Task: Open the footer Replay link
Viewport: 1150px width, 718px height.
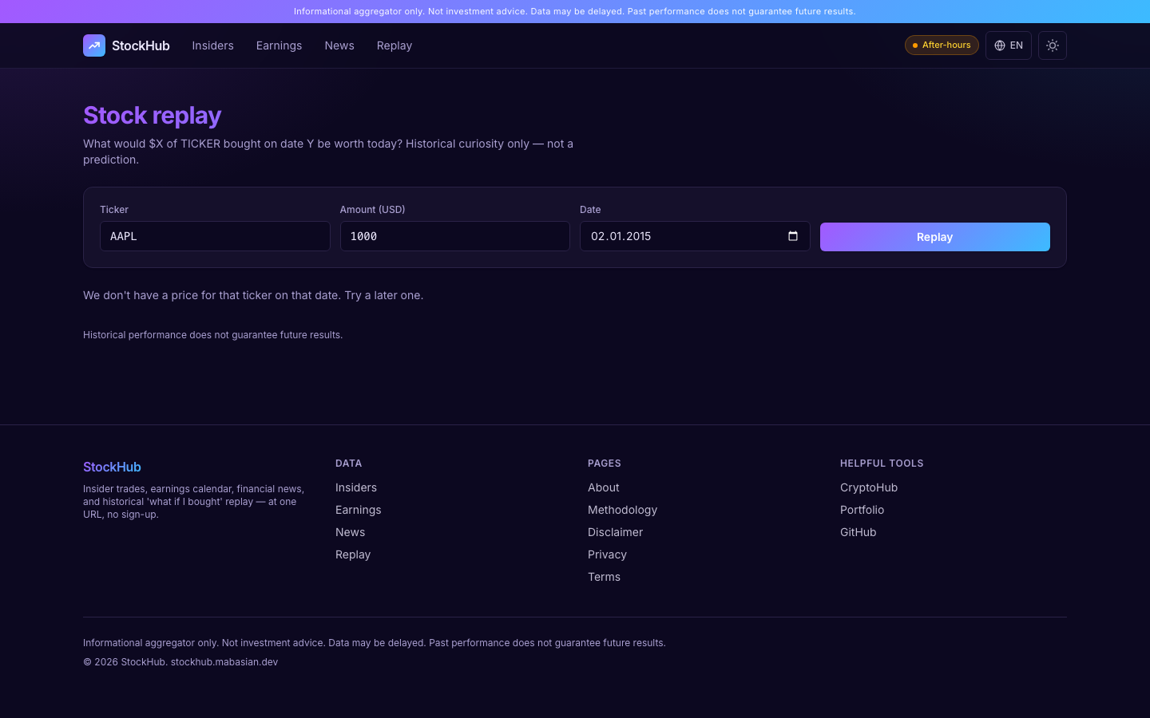Action: 353,554
